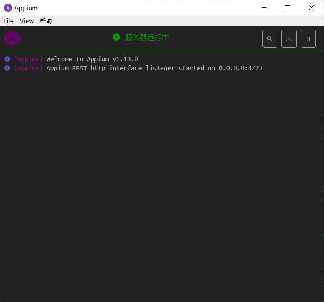The height and width of the screenshot is (302, 324).
Task: Click the info icon on the REST listener log line
Action: click(x=7, y=68)
